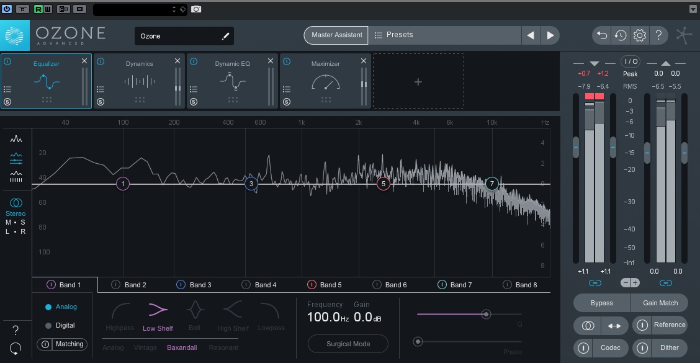Select the Analog EQ mode
The height and width of the screenshot is (363, 700).
pos(61,307)
